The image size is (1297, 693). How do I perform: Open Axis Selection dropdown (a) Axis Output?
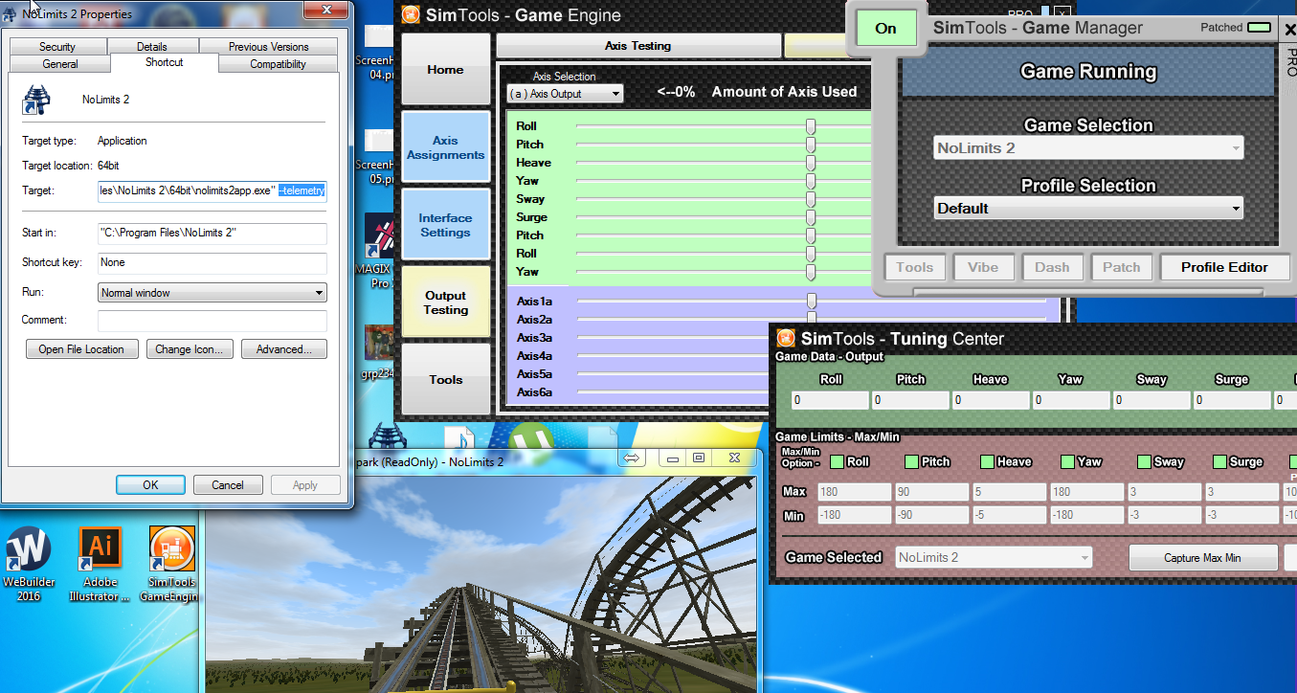click(x=565, y=94)
